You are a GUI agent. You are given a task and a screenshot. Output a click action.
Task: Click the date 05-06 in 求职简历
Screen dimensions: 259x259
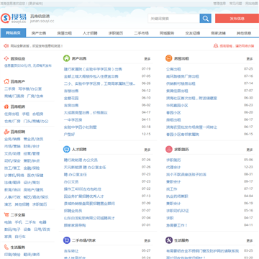(248, 160)
